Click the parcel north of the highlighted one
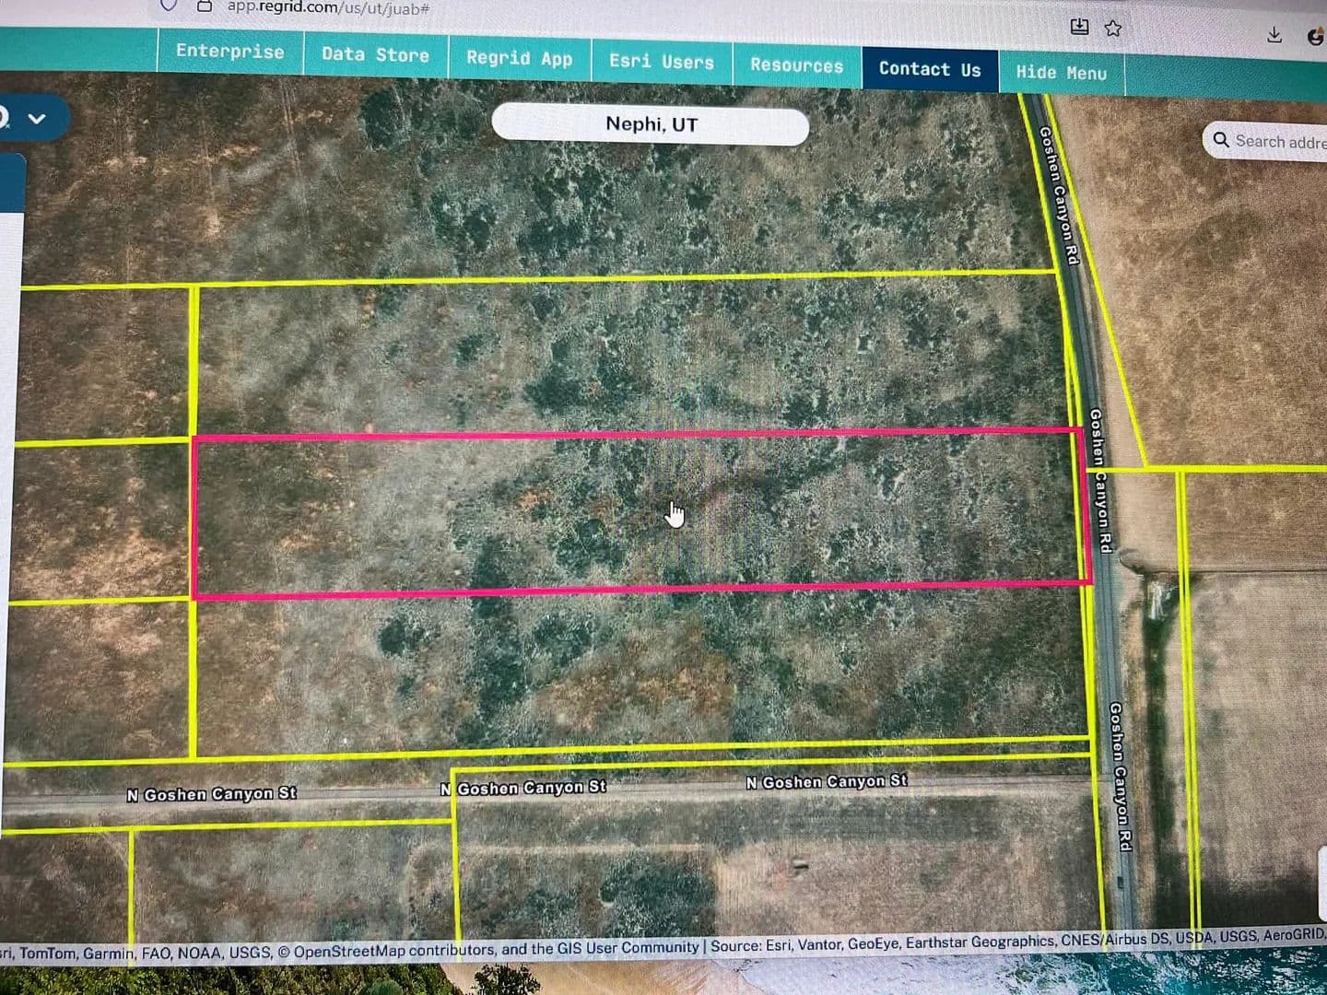The width and height of the screenshot is (1327, 995). coord(627,355)
